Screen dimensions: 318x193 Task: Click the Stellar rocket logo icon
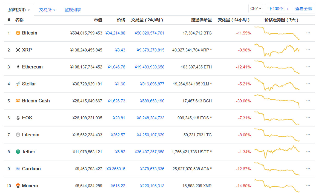(x=18, y=84)
